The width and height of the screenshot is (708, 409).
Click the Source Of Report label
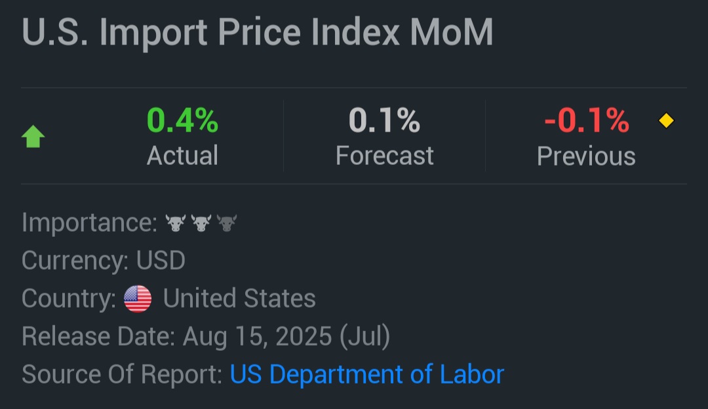click(123, 374)
